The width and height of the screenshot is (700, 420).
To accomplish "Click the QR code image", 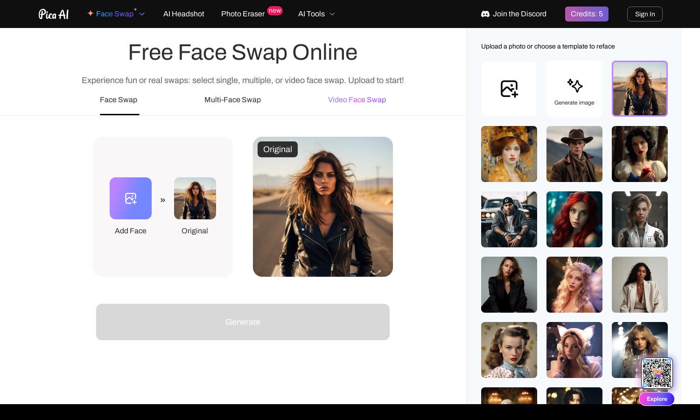I will tap(657, 373).
